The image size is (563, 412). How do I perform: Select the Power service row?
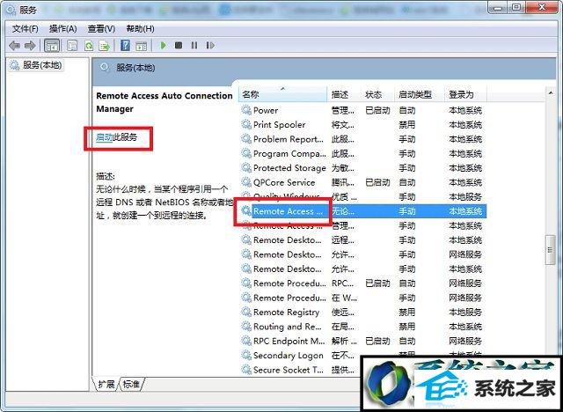[x=362, y=110]
